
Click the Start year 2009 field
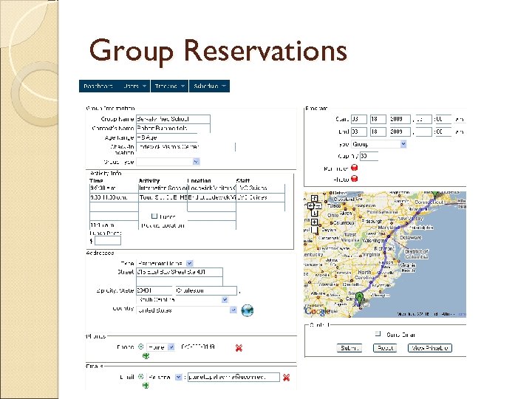pos(400,120)
